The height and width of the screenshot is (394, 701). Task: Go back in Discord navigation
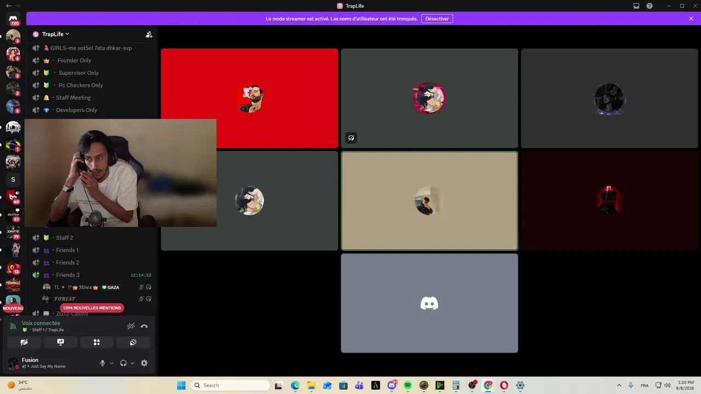pos(8,5)
